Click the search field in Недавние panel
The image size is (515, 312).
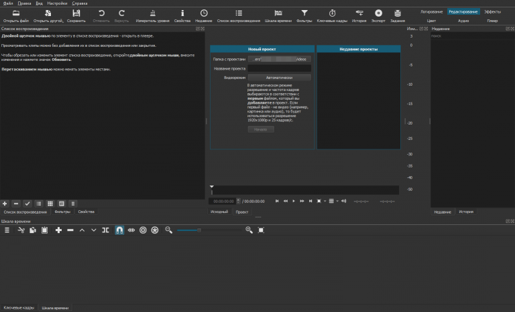click(471, 35)
